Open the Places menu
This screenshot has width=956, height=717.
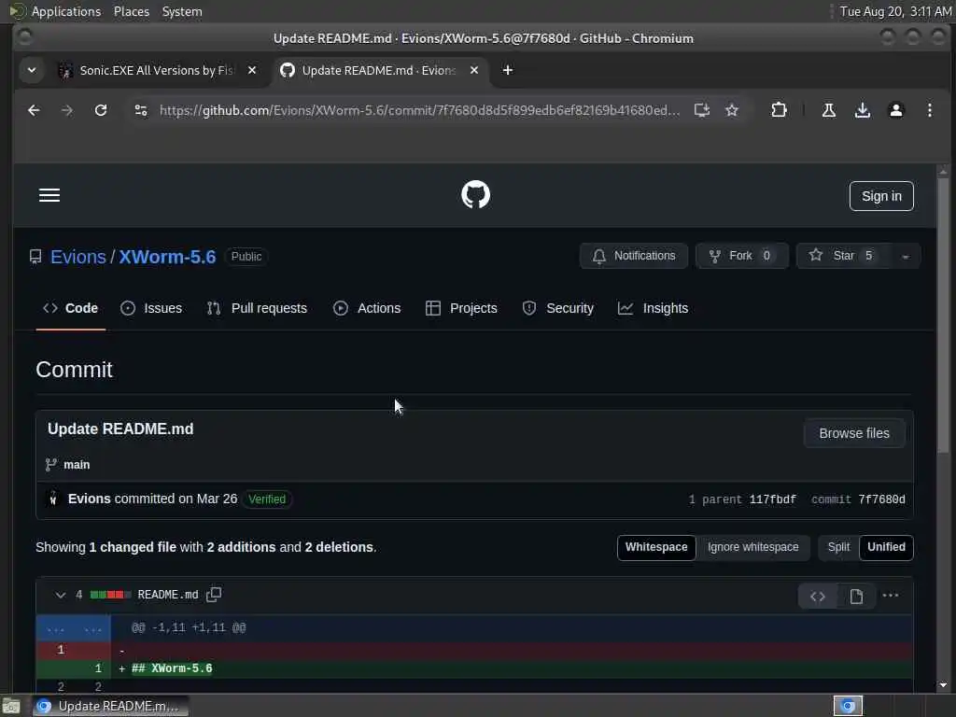131,11
